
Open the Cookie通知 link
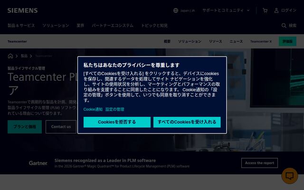point(93,109)
